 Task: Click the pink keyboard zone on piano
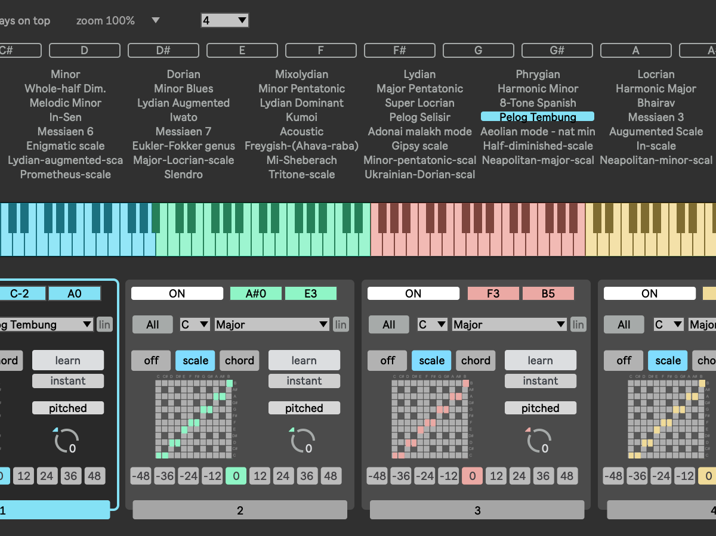pos(477,230)
